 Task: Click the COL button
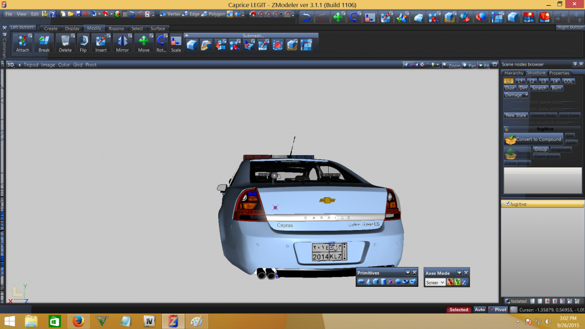coord(568,81)
